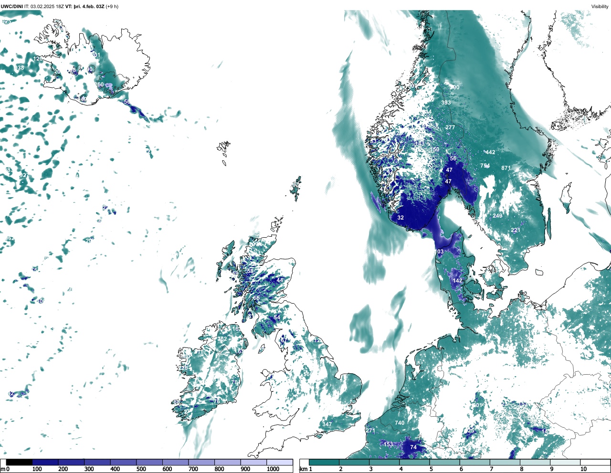Click the '271' value near the Belgian coast
Image resolution: width=611 pixels, height=473 pixels.
click(x=371, y=431)
